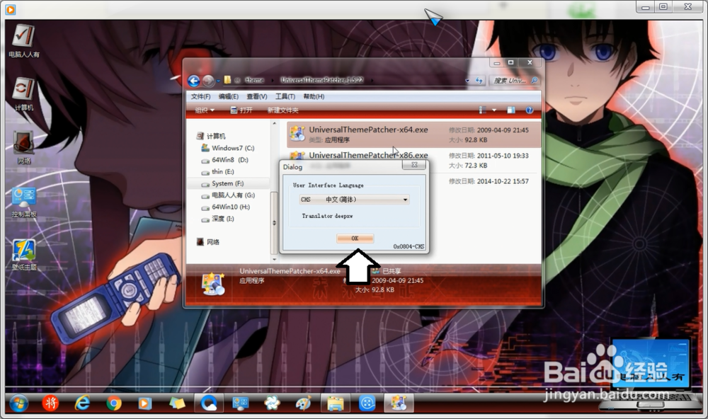The width and height of the screenshot is (708, 419).
Task: Open yellow-blue flag taskbar icon
Action: [x=177, y=403]
